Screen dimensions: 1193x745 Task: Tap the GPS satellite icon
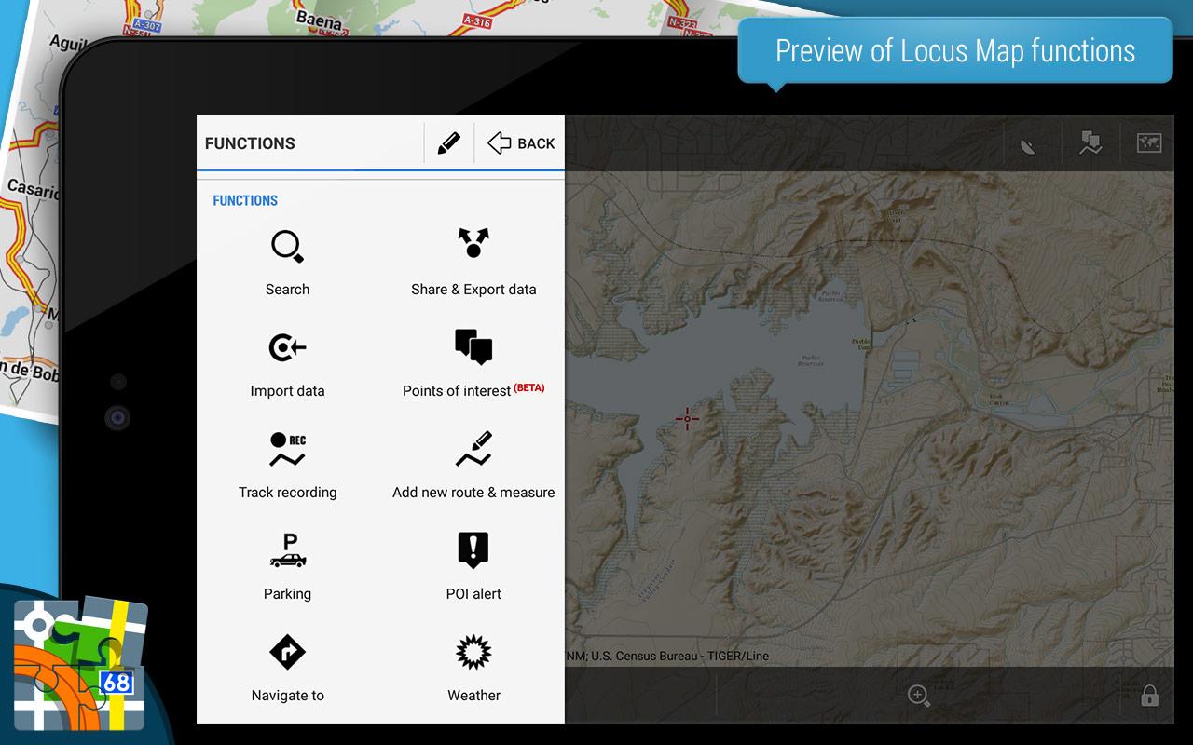click(1028, 144)
